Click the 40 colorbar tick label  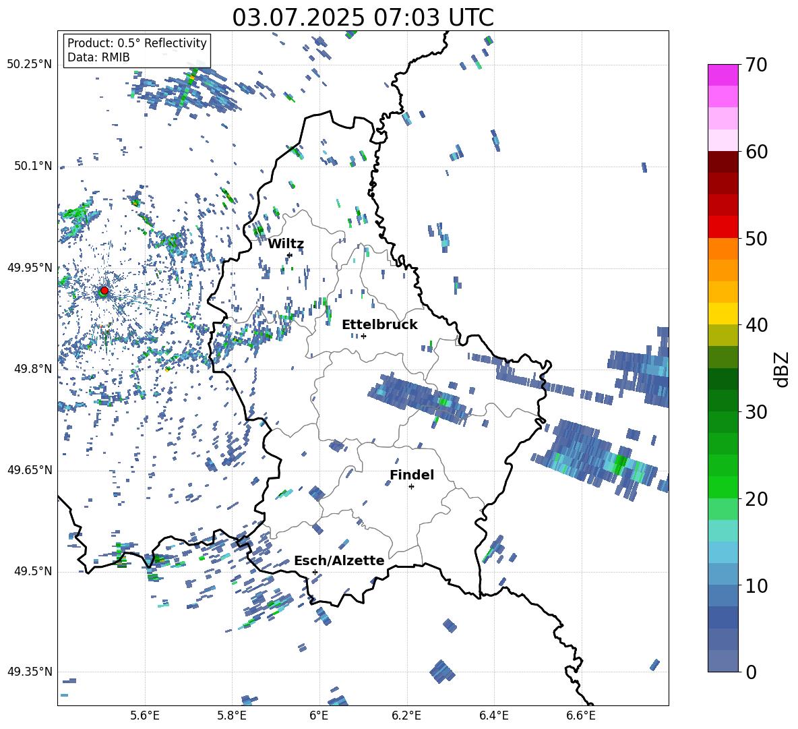coord(756,325)
